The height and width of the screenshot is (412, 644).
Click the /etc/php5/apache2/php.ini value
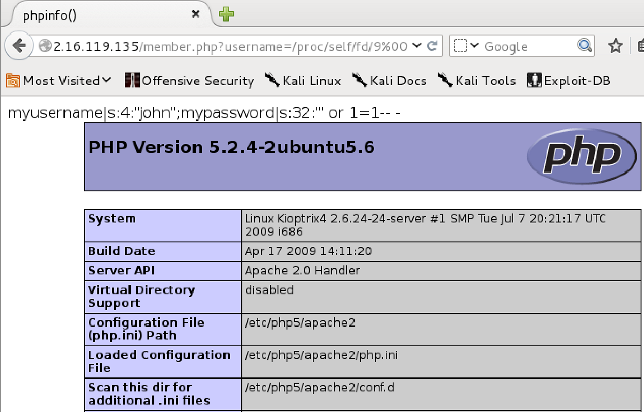point(321,355)
